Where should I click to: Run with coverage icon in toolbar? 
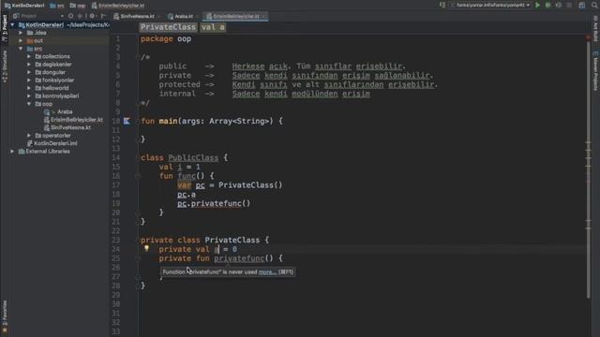(x=559, y=6)
